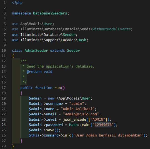Click '\App\Models\User' on line 19

point(73,98)
